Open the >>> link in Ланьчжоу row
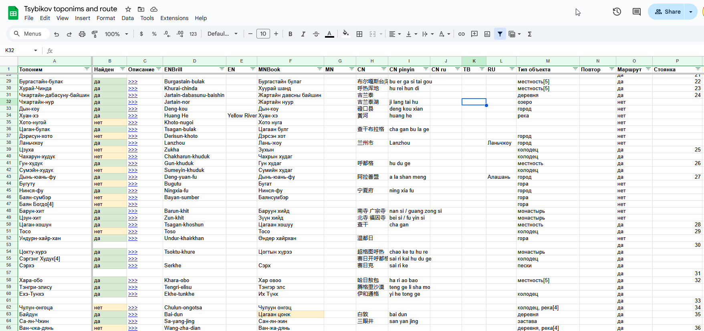704x331 pixels. 133,143
